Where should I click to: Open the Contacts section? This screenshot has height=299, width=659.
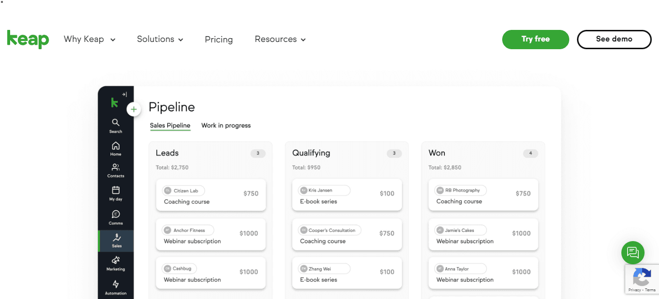[116, 169]
